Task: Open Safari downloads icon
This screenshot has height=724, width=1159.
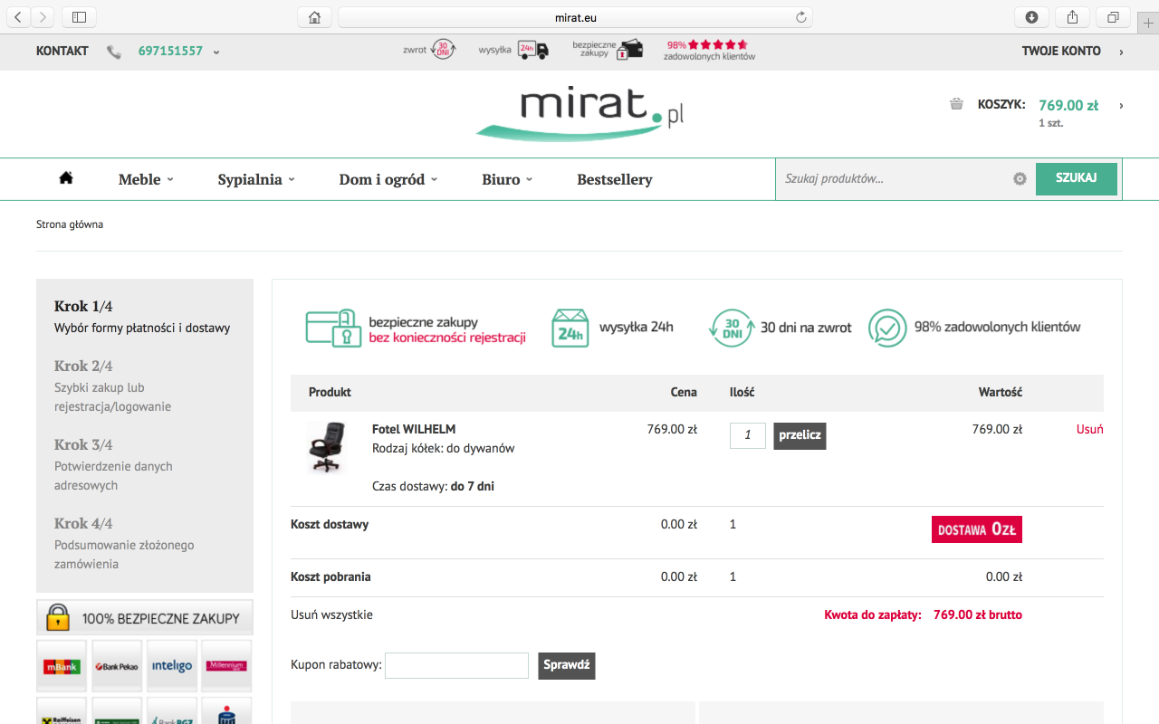Action: (1031, 17)
